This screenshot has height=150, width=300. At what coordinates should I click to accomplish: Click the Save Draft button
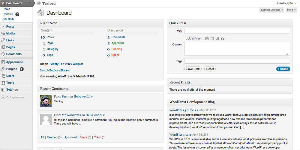[x=193, y=69]
